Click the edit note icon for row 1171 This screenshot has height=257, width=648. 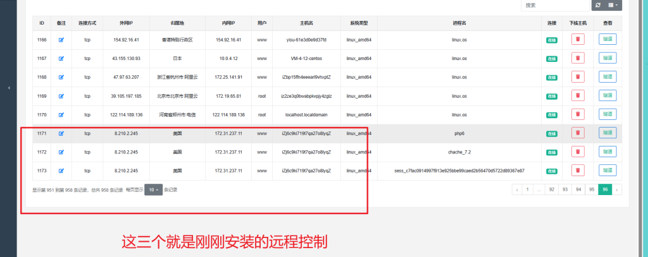coord(61,133)
